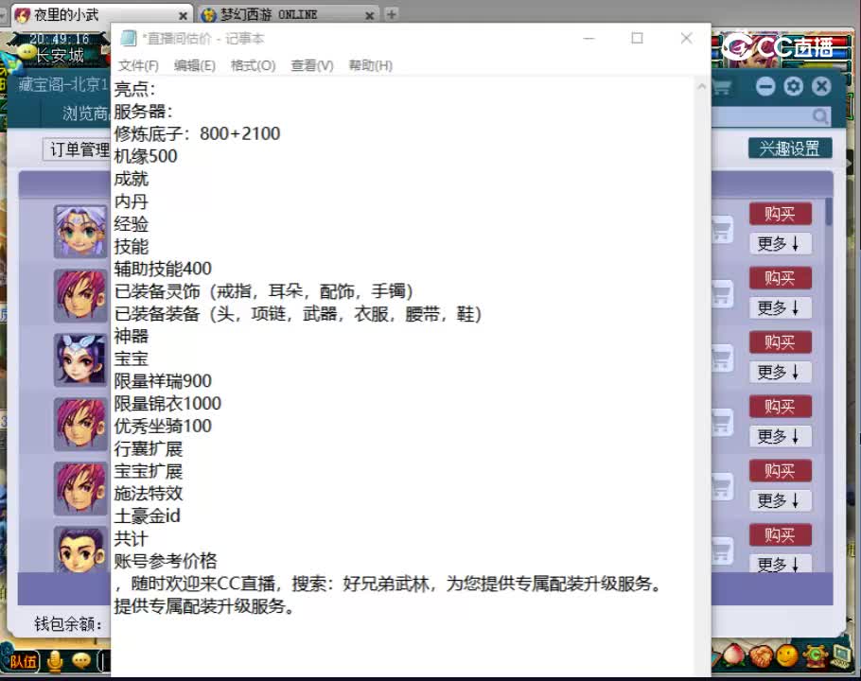Click the 藏宝阁 listing scrollbar thumb

[x=828, y=212]
